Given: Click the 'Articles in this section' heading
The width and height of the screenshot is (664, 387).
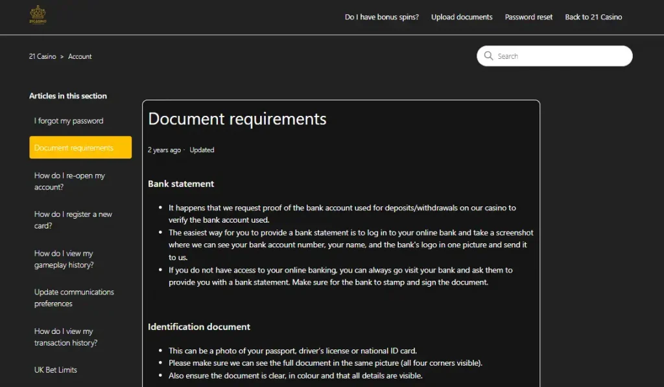Looking at the screenshot, I should 67,96.
